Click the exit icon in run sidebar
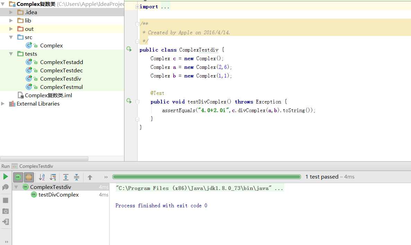The width and height of the screenshot is (411, 245). pyautogui.click(x=6, y=222)
